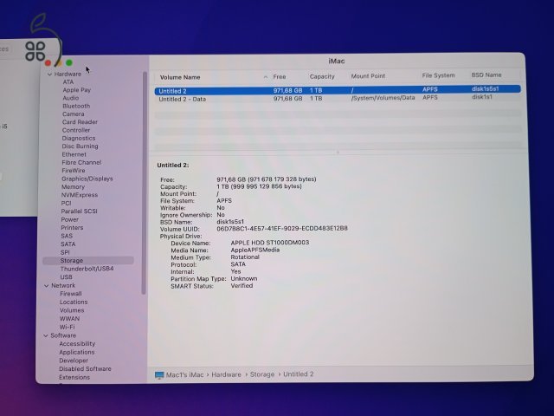Collapse the Hardware section chevron

pyautogui.click(x=50, y=75)
